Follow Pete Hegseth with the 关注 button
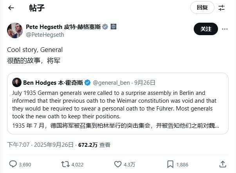Screen dimensions: 236x173 [x=206, y=29]
